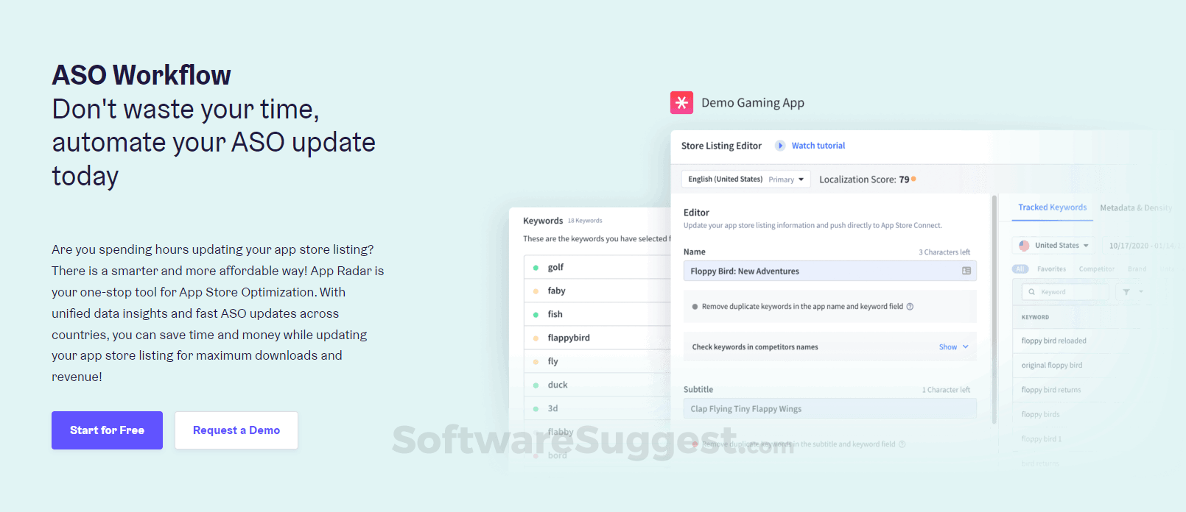1186x512 pixels.
Task: Toggle Remove duplicate keywords in app name
Action: [x=695, y=307]
